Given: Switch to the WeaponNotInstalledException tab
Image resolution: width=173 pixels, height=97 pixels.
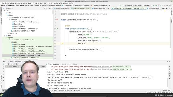Looking at the screenshot, I should [x=158, y=8].
